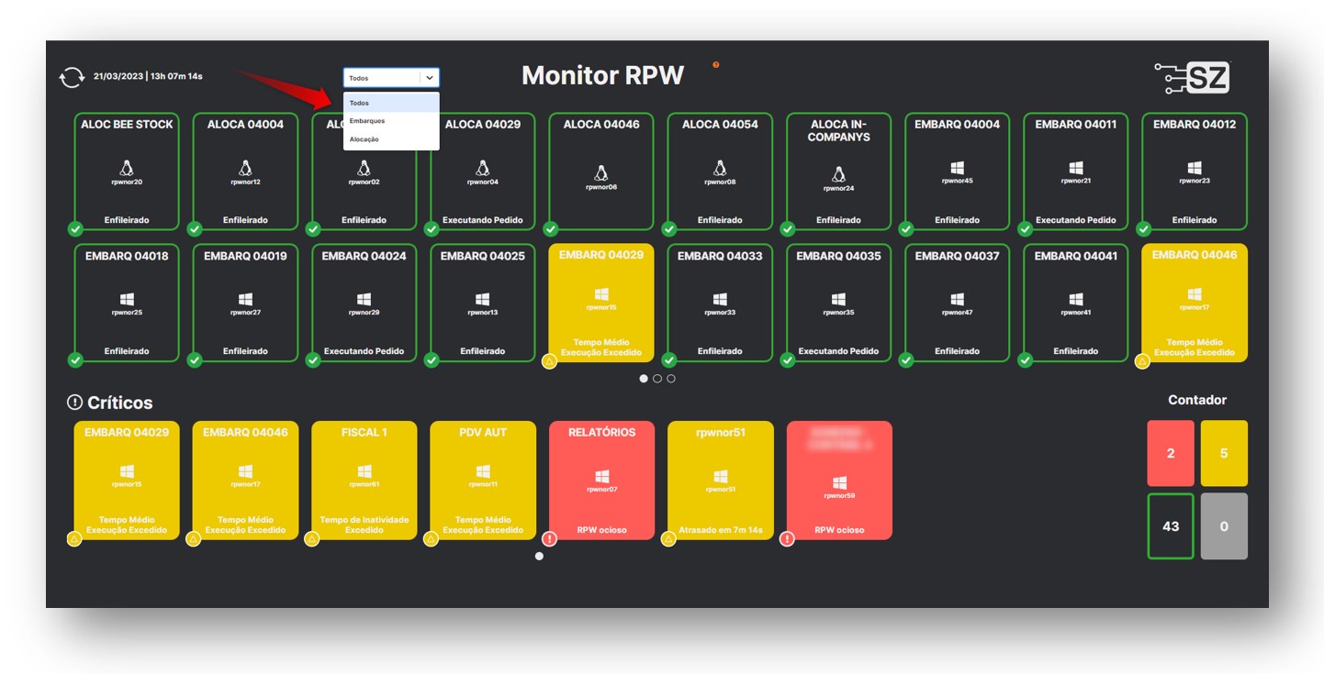The height and width of the screenshot is (674, 1324).
Task: Open the PDV AUT critical card
Action: pos(482,480)
